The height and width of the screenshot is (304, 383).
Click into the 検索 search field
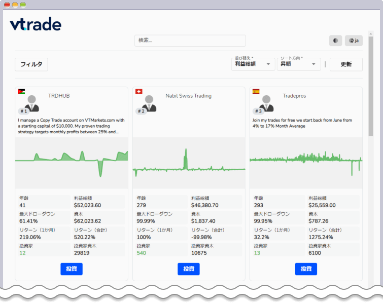pos(190,41)
